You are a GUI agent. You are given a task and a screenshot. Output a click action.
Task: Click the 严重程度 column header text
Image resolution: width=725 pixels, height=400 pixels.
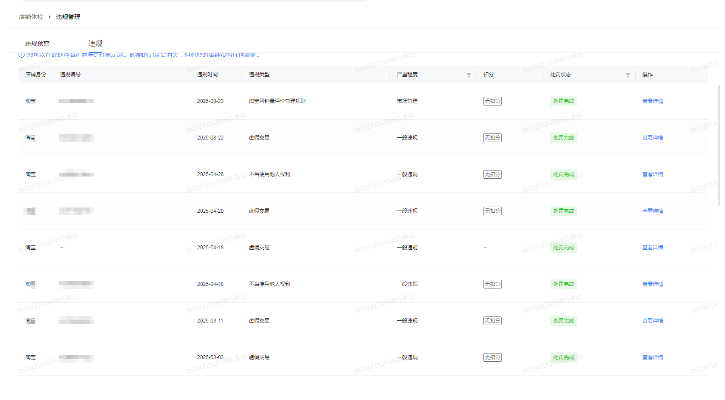(407, 74)
